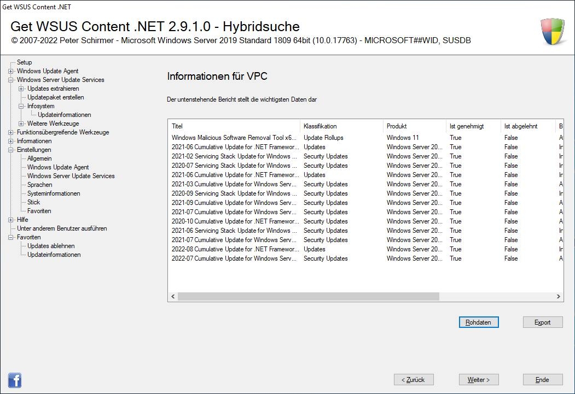Screen dimensions: 575x394
Task: Click the Ende button
Action: [542, 380]
